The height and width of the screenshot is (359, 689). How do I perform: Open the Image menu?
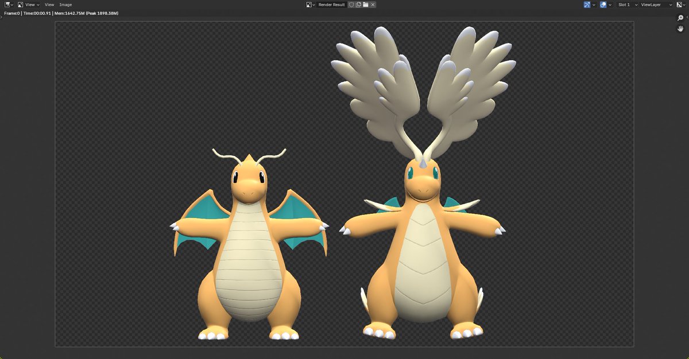pyautogui.click(x=65, y=5)
